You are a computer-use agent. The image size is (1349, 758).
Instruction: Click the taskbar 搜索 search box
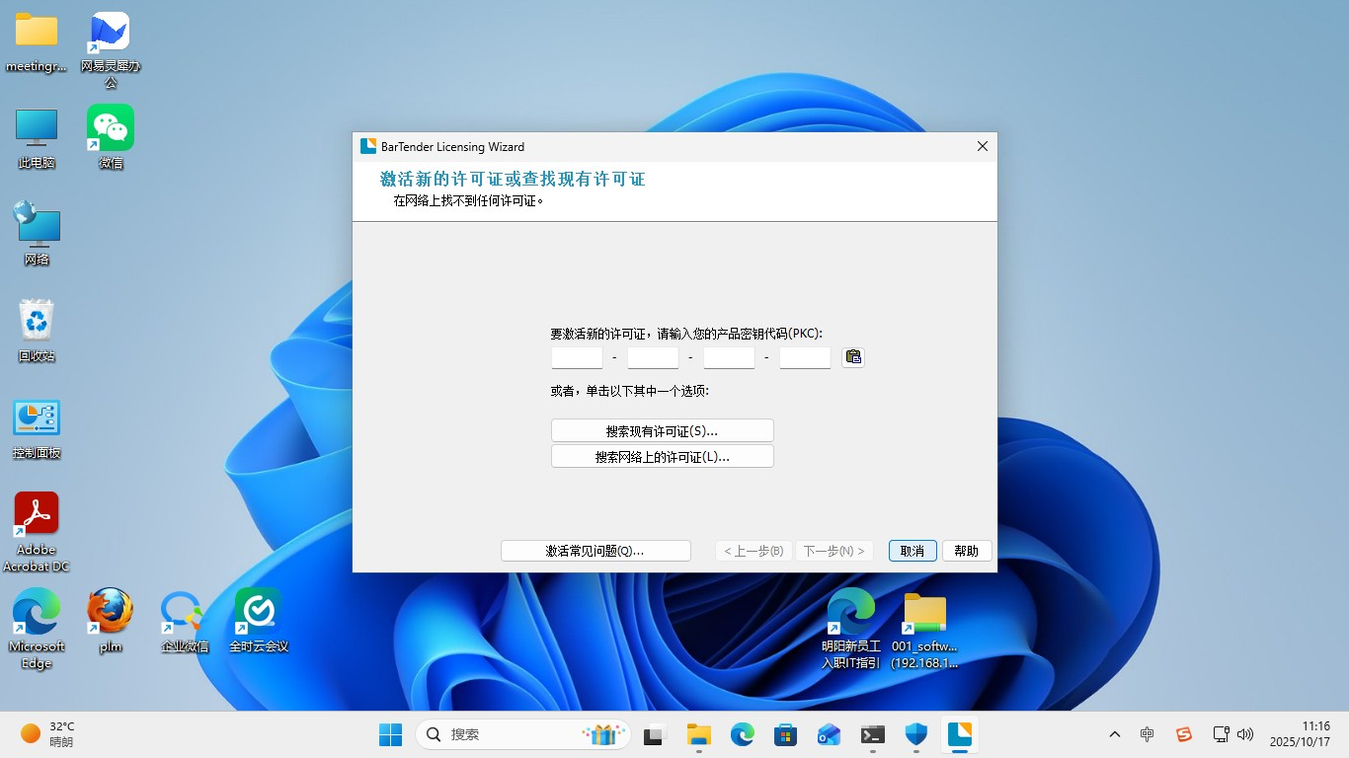(x=522, y=734)
